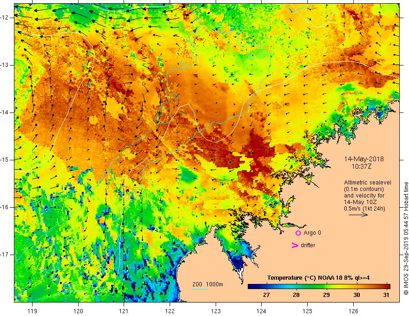
Task: Click the date text 14-May-2018
Action: coord(364,159)
